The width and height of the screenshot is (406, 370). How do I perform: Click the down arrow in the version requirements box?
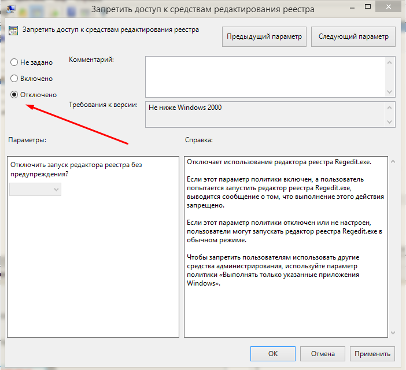[x=390, y=121]
